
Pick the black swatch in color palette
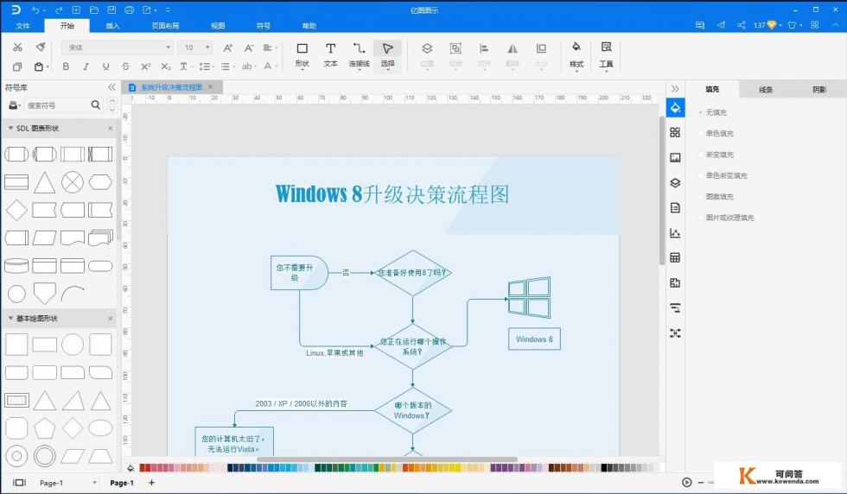click(603, 467)
